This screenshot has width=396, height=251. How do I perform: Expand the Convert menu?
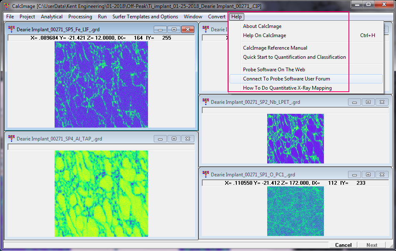217,17
